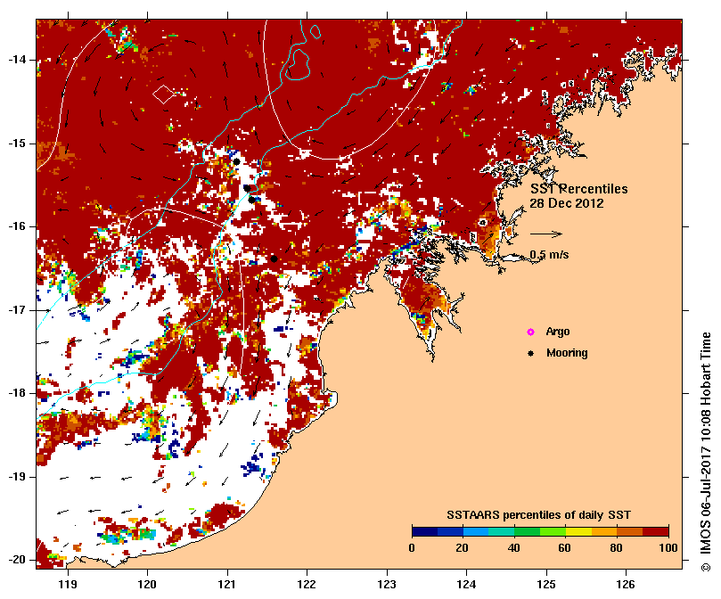Image resolution: width=721 pixels, height=599 pixels.
Task: Click the '123' longitude axis label
Action: tap(387, 584)
